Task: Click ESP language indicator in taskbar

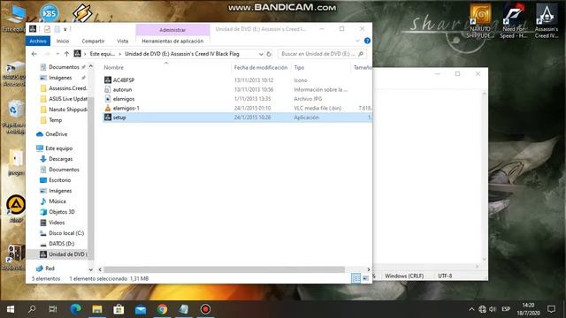Action: (506, 309)
